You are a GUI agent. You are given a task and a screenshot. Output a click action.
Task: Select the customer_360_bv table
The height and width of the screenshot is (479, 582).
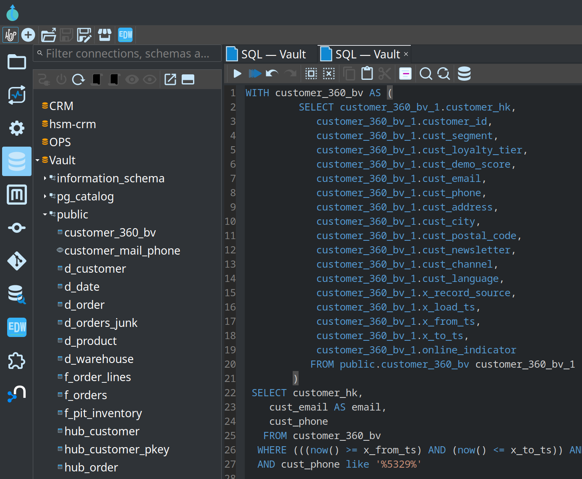110,232
